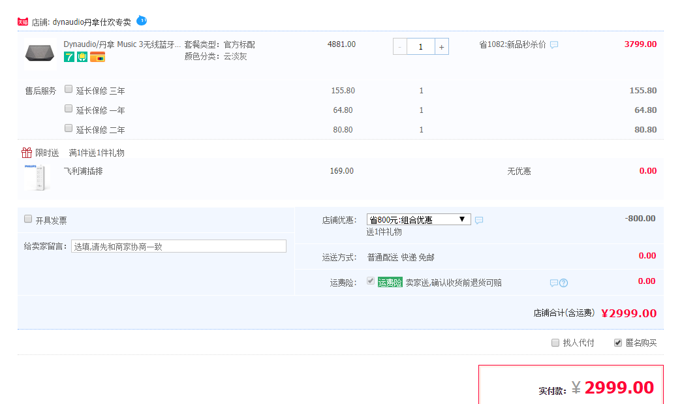Screen dimensions: 682x404
Task: Open the Dynaudio/丹拿 Music 3 product title link
Action: point(122,44)
